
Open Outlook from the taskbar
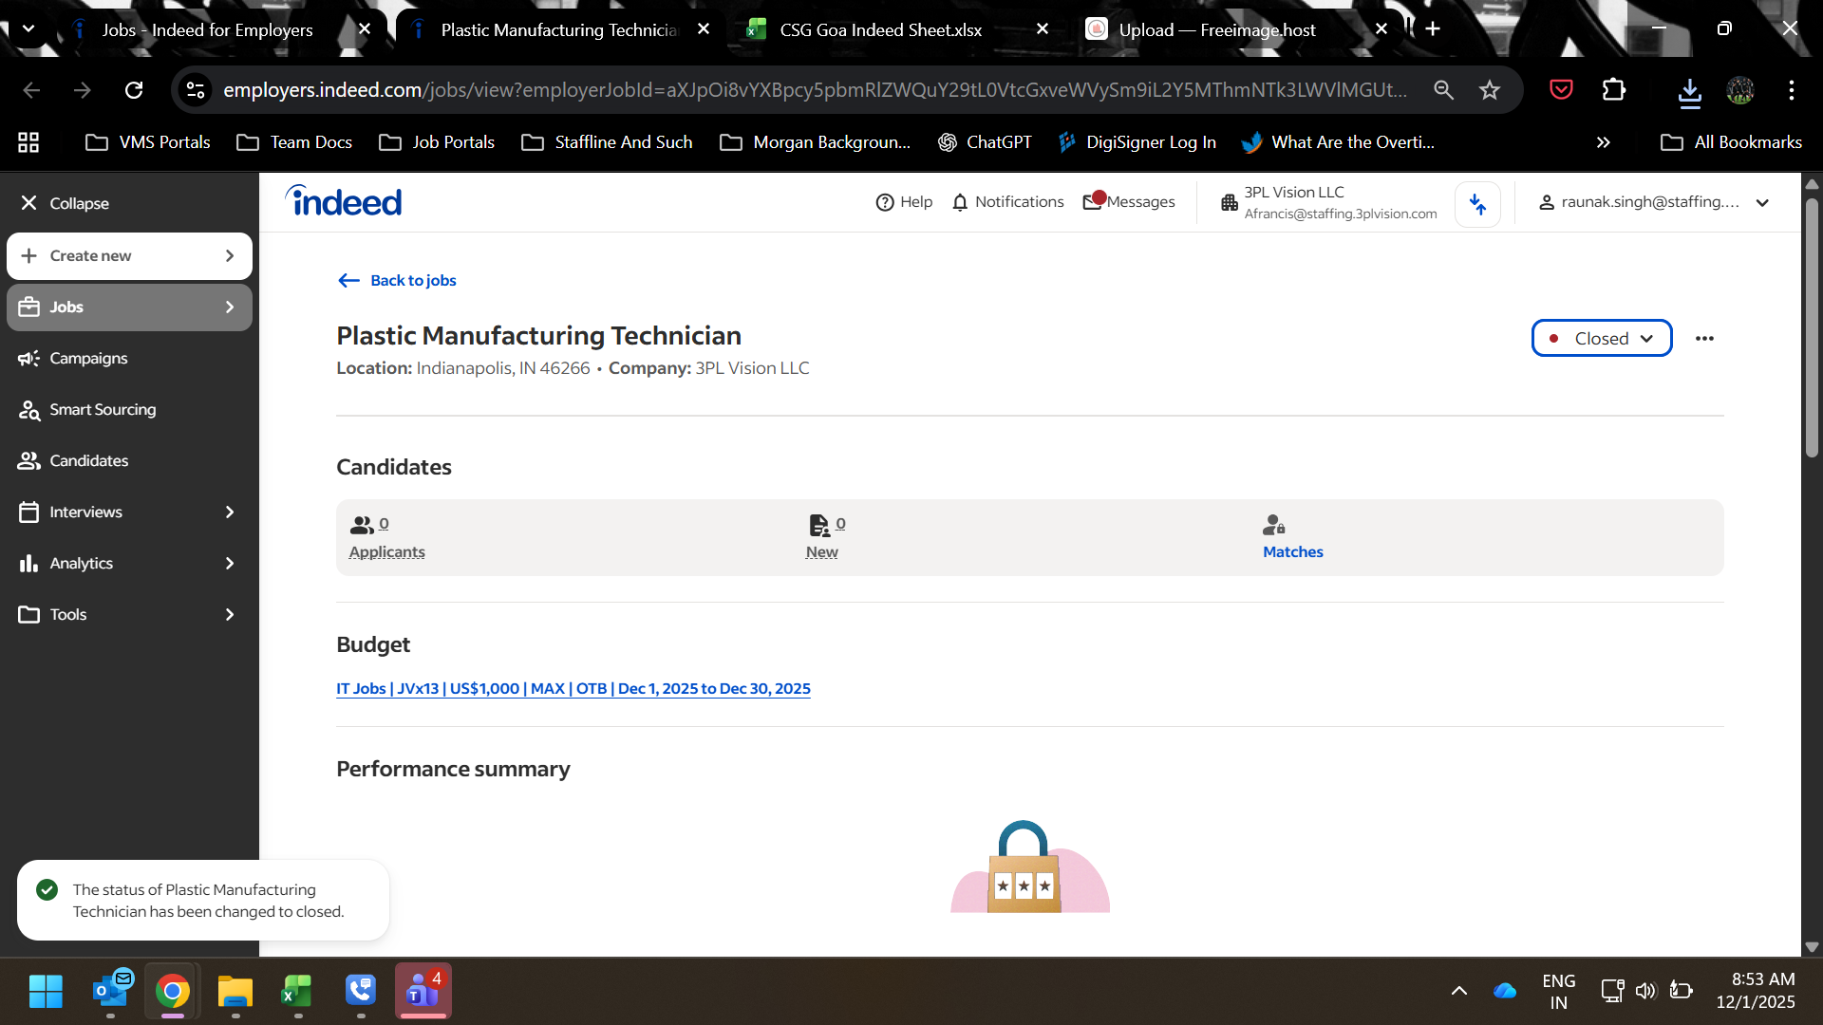pos(111,992)
